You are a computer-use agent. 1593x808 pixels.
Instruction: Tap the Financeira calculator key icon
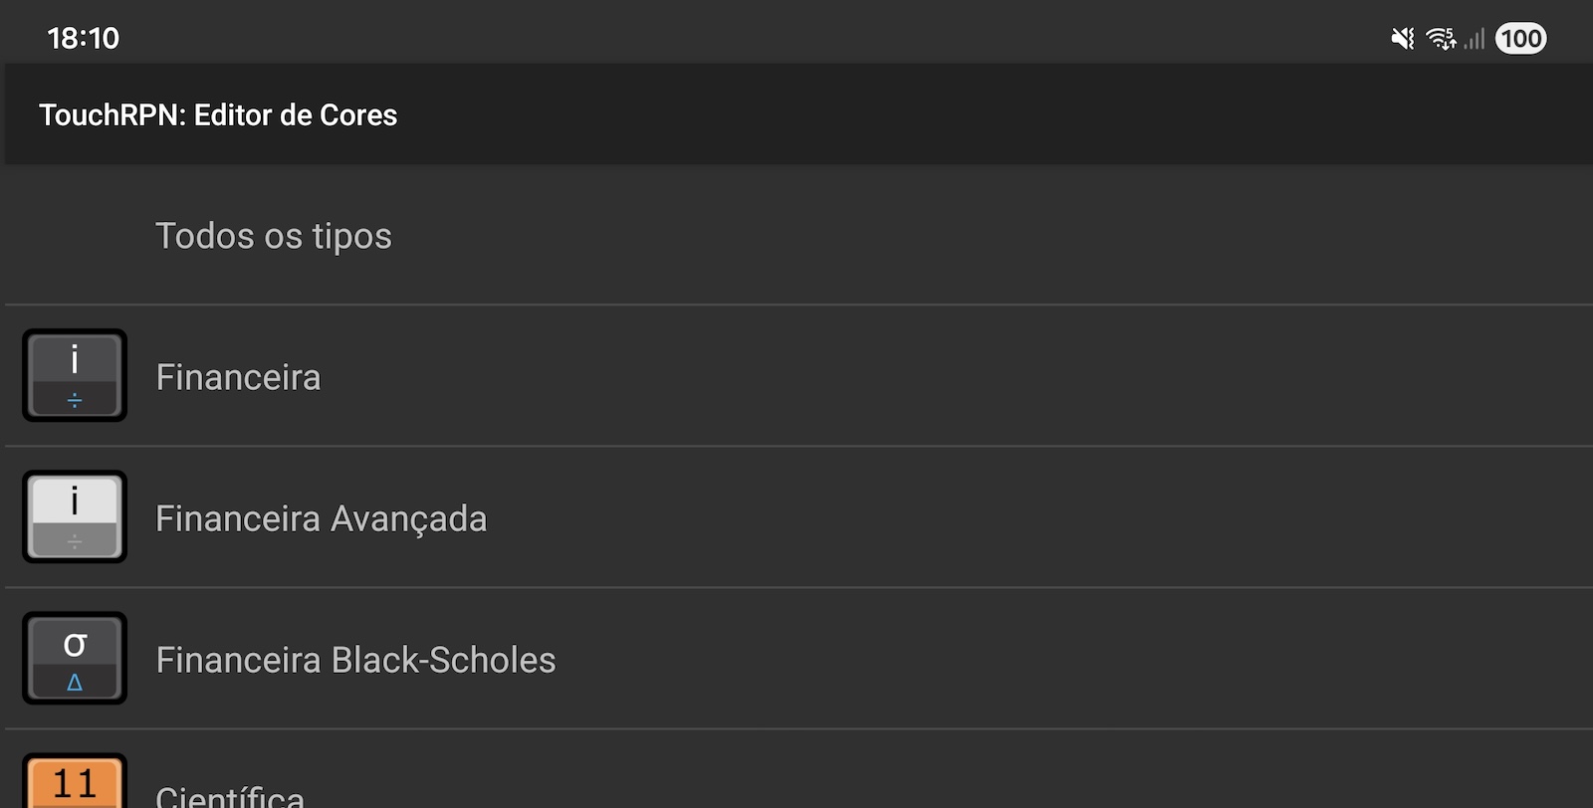coord(75,375)
